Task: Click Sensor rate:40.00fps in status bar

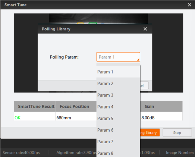Action: tap(21, 153)
